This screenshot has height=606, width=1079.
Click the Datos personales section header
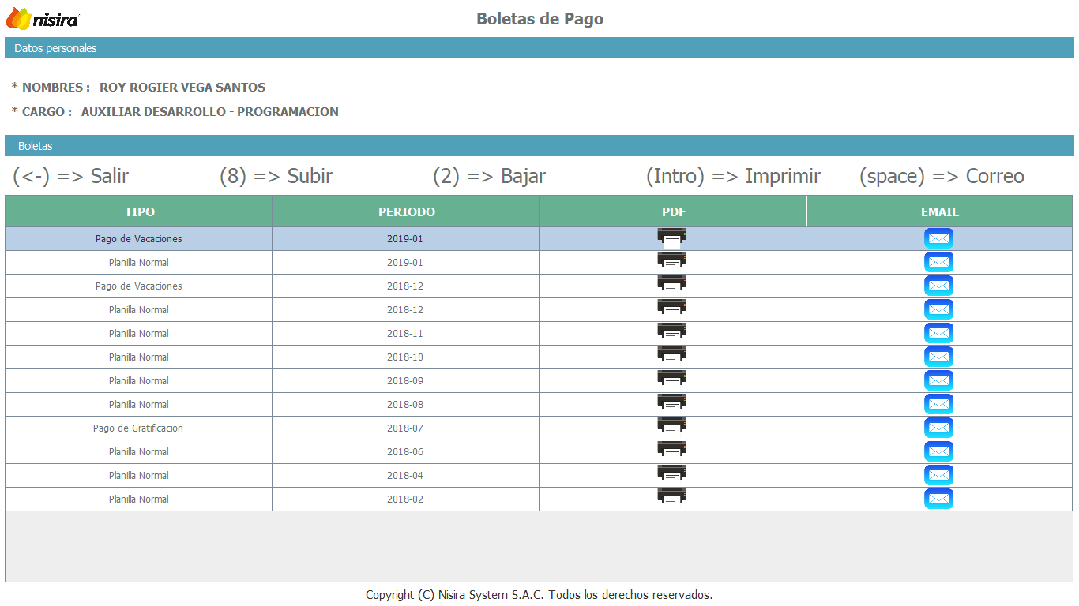coord(539,48)
